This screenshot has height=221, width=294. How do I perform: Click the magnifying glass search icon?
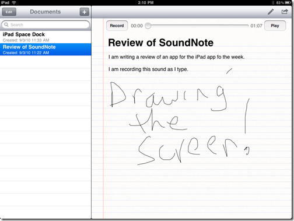[x=6, y=24]
